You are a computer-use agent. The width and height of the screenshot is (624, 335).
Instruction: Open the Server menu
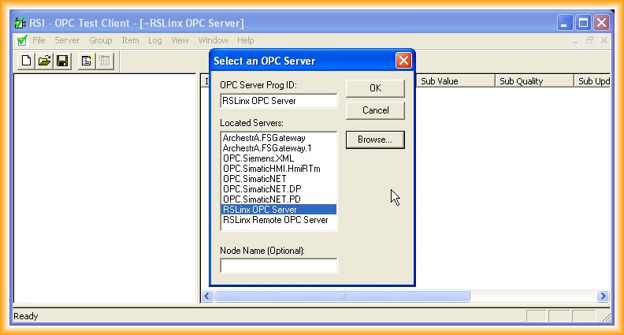[67, 40]
